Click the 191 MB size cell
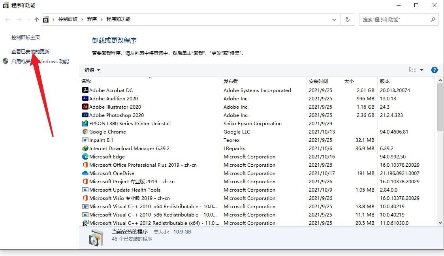The width and height of the screenshot is (444, 256). click(x=365, y=173)
